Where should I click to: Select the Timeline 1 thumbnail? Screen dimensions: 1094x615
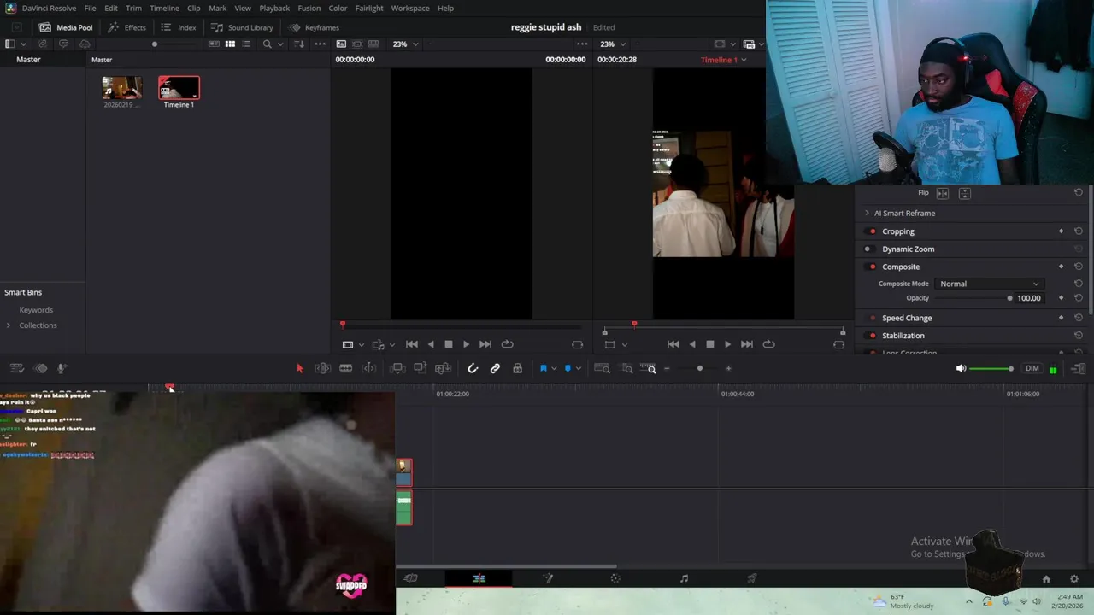[x=179, y=88]
